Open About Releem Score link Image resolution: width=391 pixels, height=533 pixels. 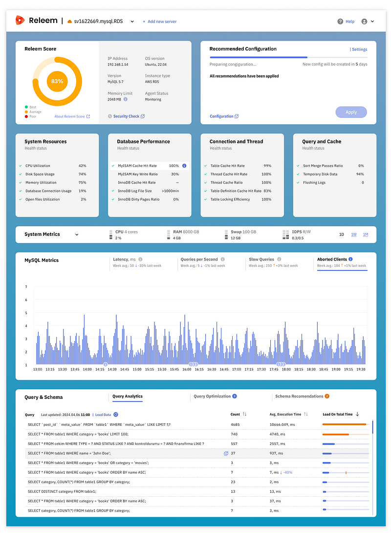(x=69, y=116)
